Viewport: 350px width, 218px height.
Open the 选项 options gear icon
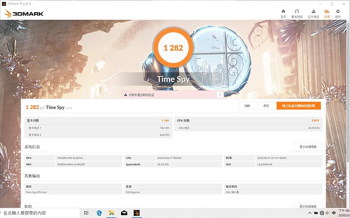pyautogui.click(x=337, y=14)
